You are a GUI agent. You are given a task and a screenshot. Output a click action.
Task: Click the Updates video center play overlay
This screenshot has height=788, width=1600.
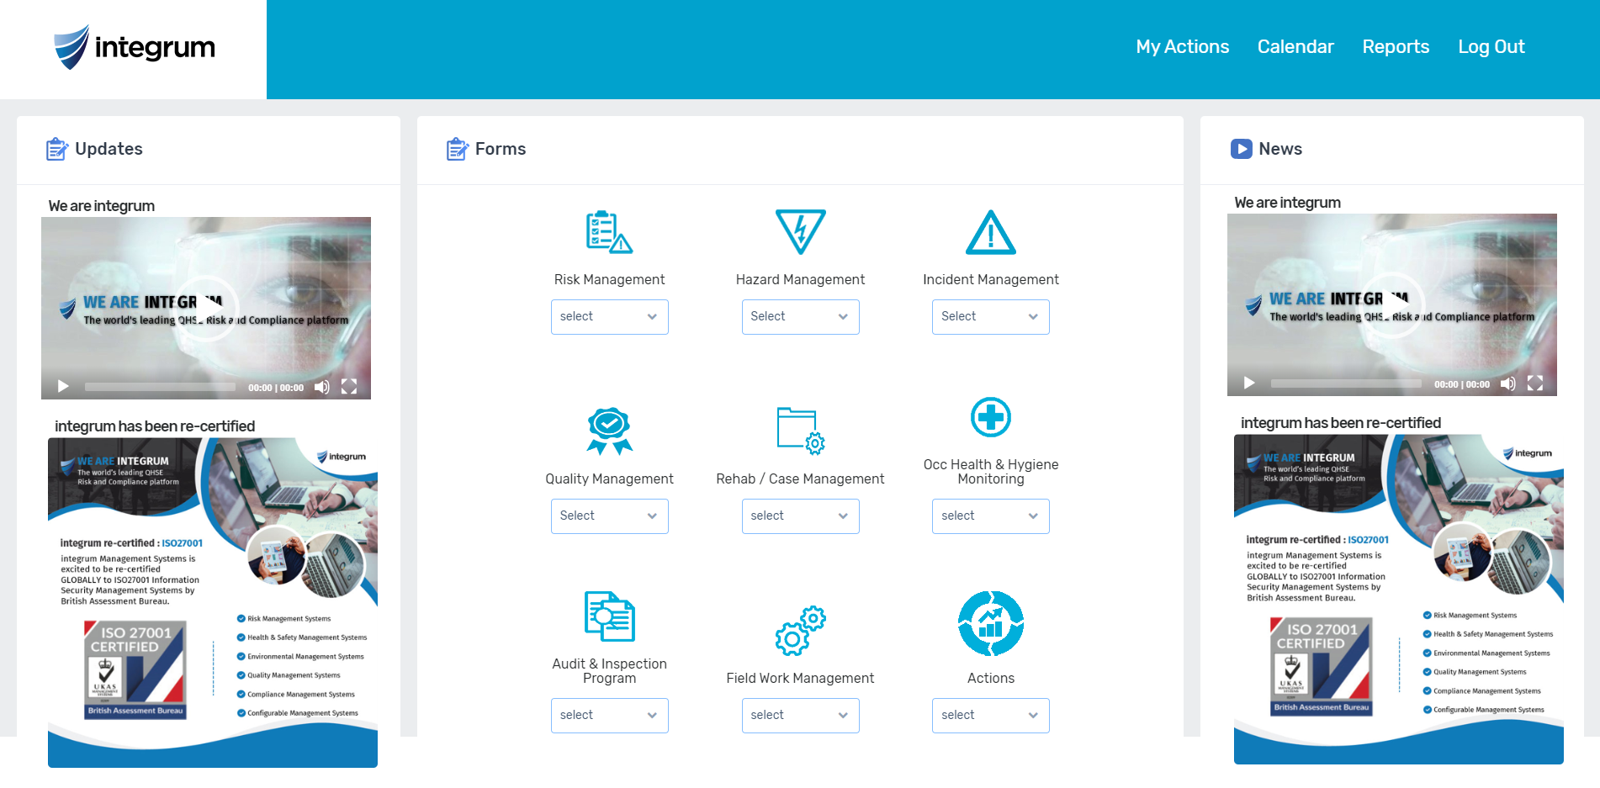[x=205, y=308]
